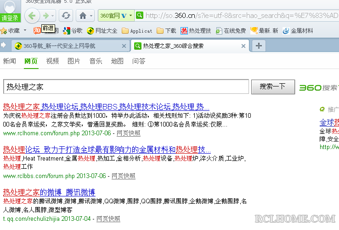The height and width of the screenshot is (230, 339).
Task: Expand the 收藏 favorites dropdown arrow
Action: 25,30
